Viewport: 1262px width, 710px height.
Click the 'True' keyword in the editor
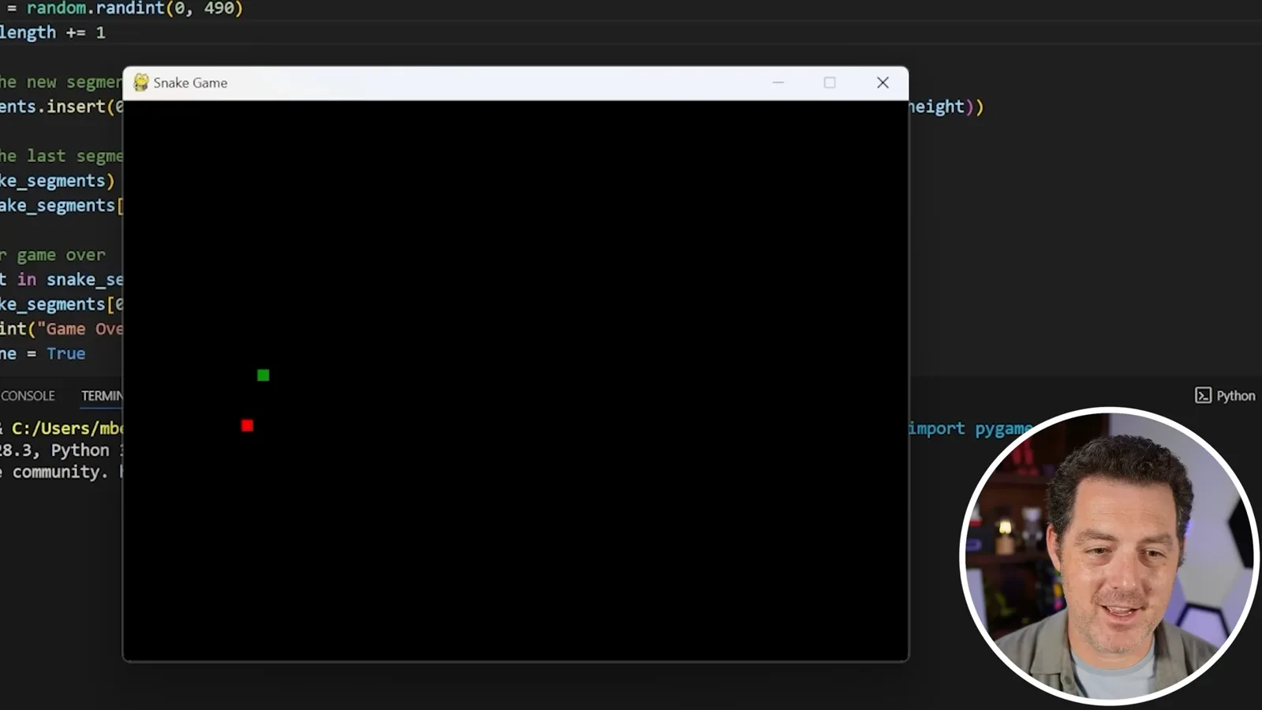(x=65, y=353)
